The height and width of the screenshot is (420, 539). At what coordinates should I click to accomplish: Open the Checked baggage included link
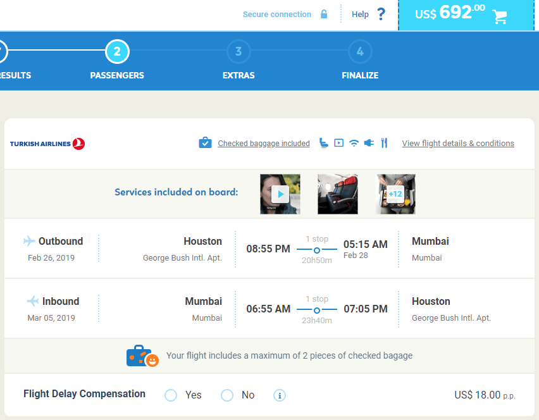pyautogui.click(x=263, y=143)
